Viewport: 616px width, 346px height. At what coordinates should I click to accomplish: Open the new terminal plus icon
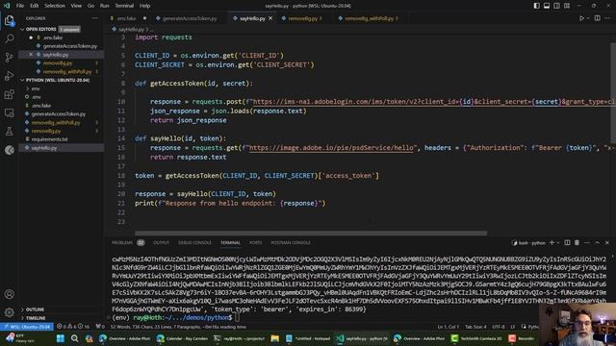(552, 243)
